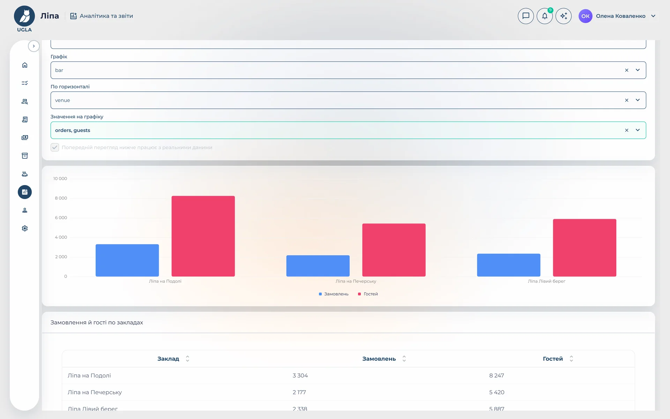Click the Ліпа на Печерську guests bar

click(x=394, y=250)
